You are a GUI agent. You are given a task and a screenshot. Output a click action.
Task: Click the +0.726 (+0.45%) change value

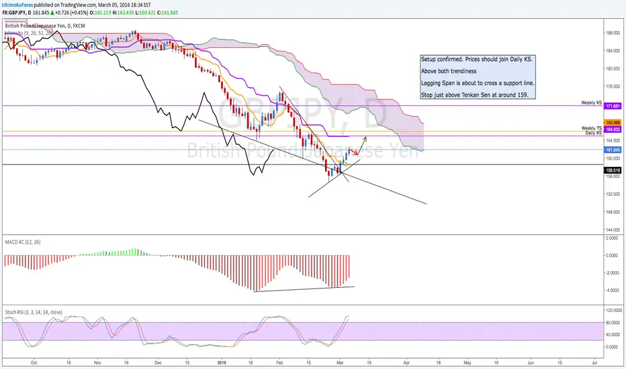(71, 13)
